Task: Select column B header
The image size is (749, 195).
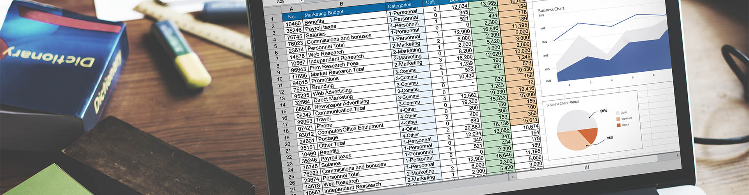Action: pos(341,4)
